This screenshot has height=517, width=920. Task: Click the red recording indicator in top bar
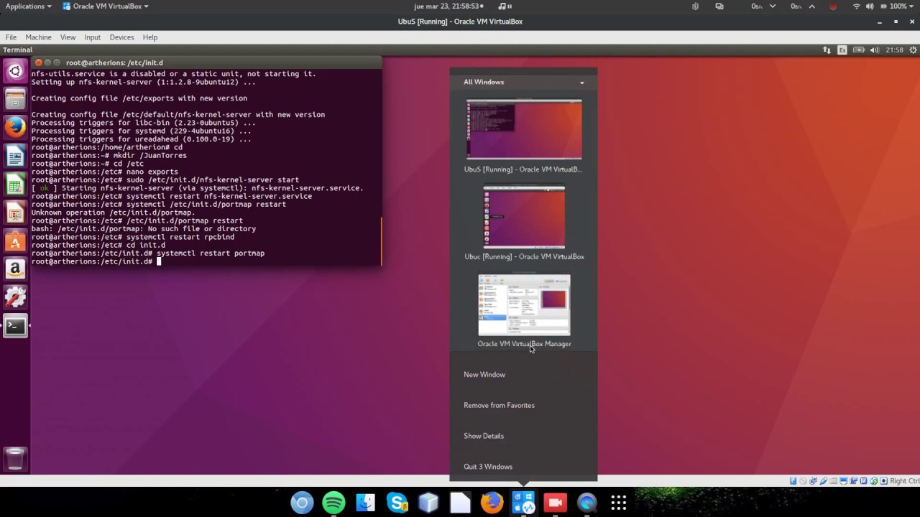click(833, 6)
